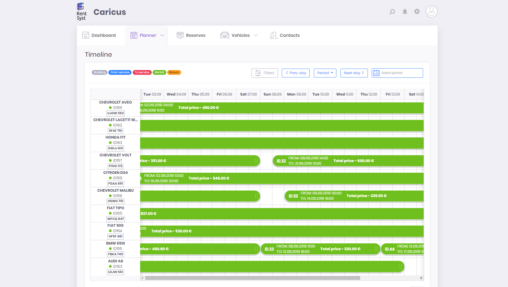Open the notifications bell
The image size is (508, 287).
pyautogui.click(x=405, y=12)
